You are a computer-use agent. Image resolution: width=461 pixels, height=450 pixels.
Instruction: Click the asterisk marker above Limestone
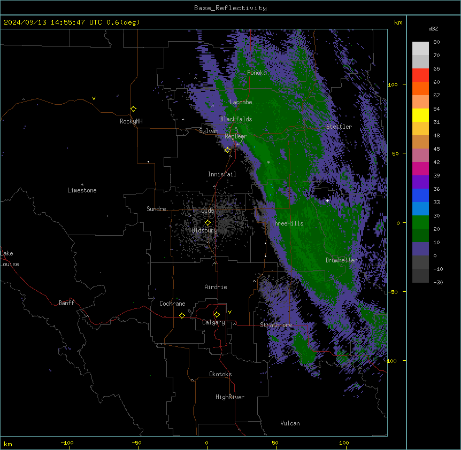point(82,185)
